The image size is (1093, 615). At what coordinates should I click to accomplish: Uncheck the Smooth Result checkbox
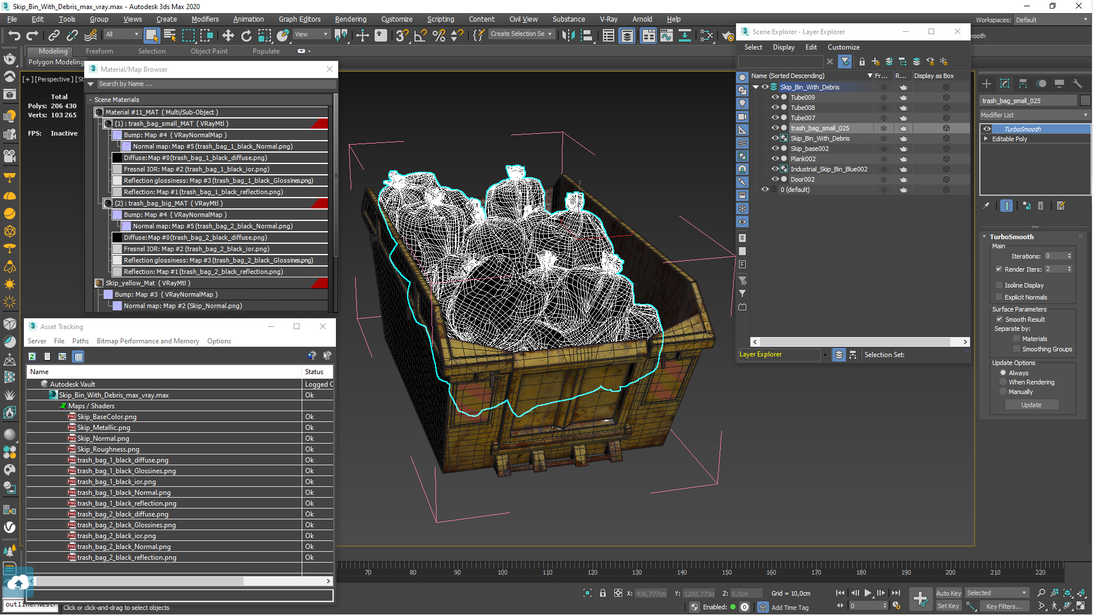[x=999, y=319]
